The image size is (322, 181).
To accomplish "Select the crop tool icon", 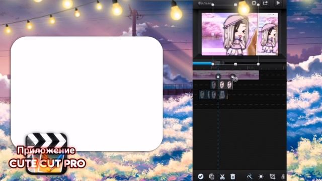I will [272, 176].
